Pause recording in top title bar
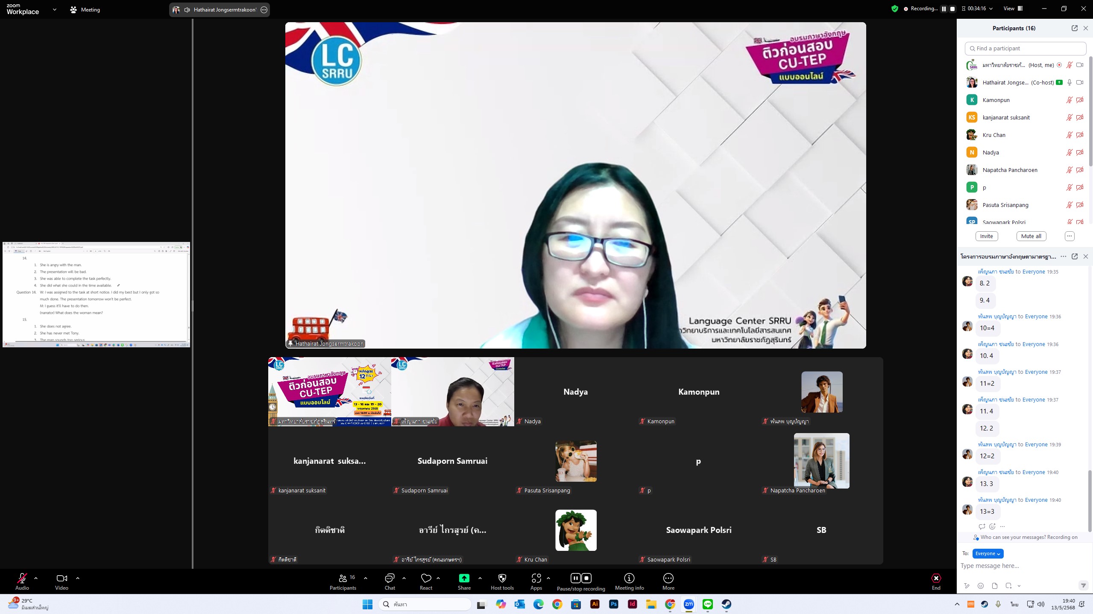The height and width of the screenshot is (614, 1093). (944, 9)
